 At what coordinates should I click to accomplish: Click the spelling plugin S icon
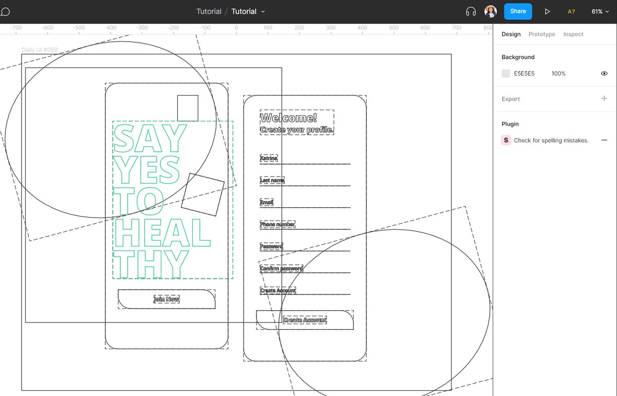[506, 140]
